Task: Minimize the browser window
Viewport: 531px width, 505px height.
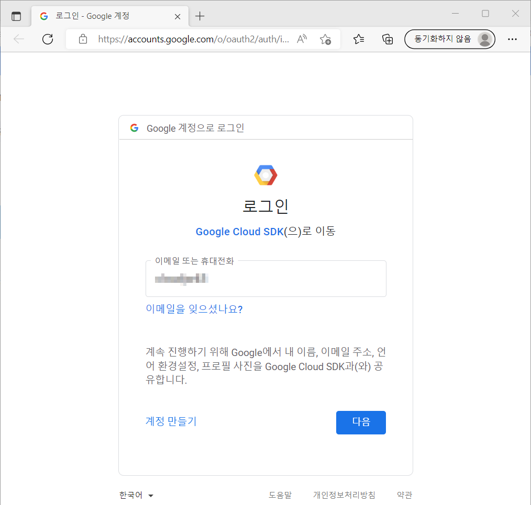Action: (456, 14)
